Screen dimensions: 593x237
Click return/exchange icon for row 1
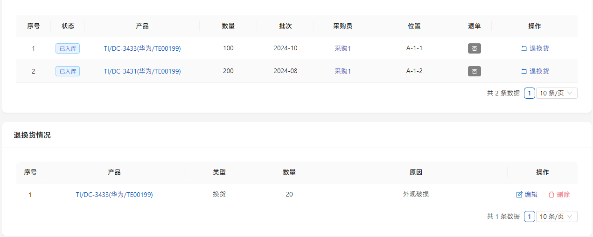click(x=523, y=48)
